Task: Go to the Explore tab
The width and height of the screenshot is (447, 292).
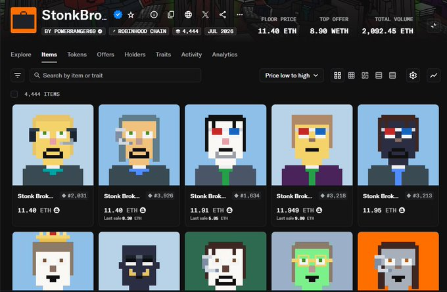Action: coord(21,54)
